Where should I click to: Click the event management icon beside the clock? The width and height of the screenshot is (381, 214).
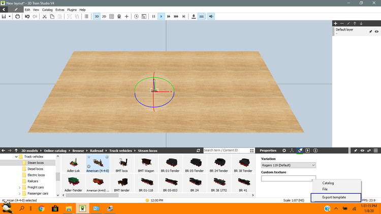point(144,17)
